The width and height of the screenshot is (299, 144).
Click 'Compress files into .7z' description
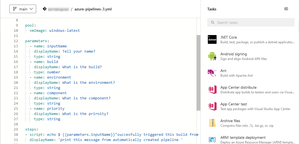pos(247,125)
